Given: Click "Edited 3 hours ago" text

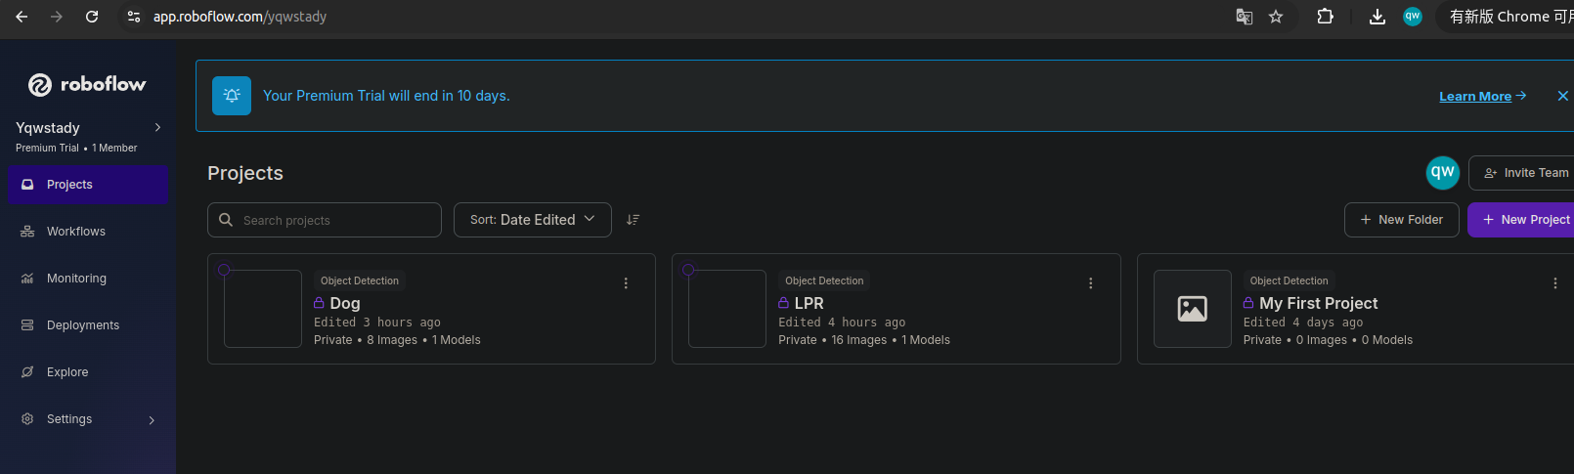Looking at the screenshot, I should tap(377, 323).
